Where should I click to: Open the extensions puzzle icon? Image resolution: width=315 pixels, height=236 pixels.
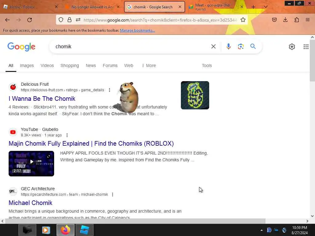click(297, 20)
